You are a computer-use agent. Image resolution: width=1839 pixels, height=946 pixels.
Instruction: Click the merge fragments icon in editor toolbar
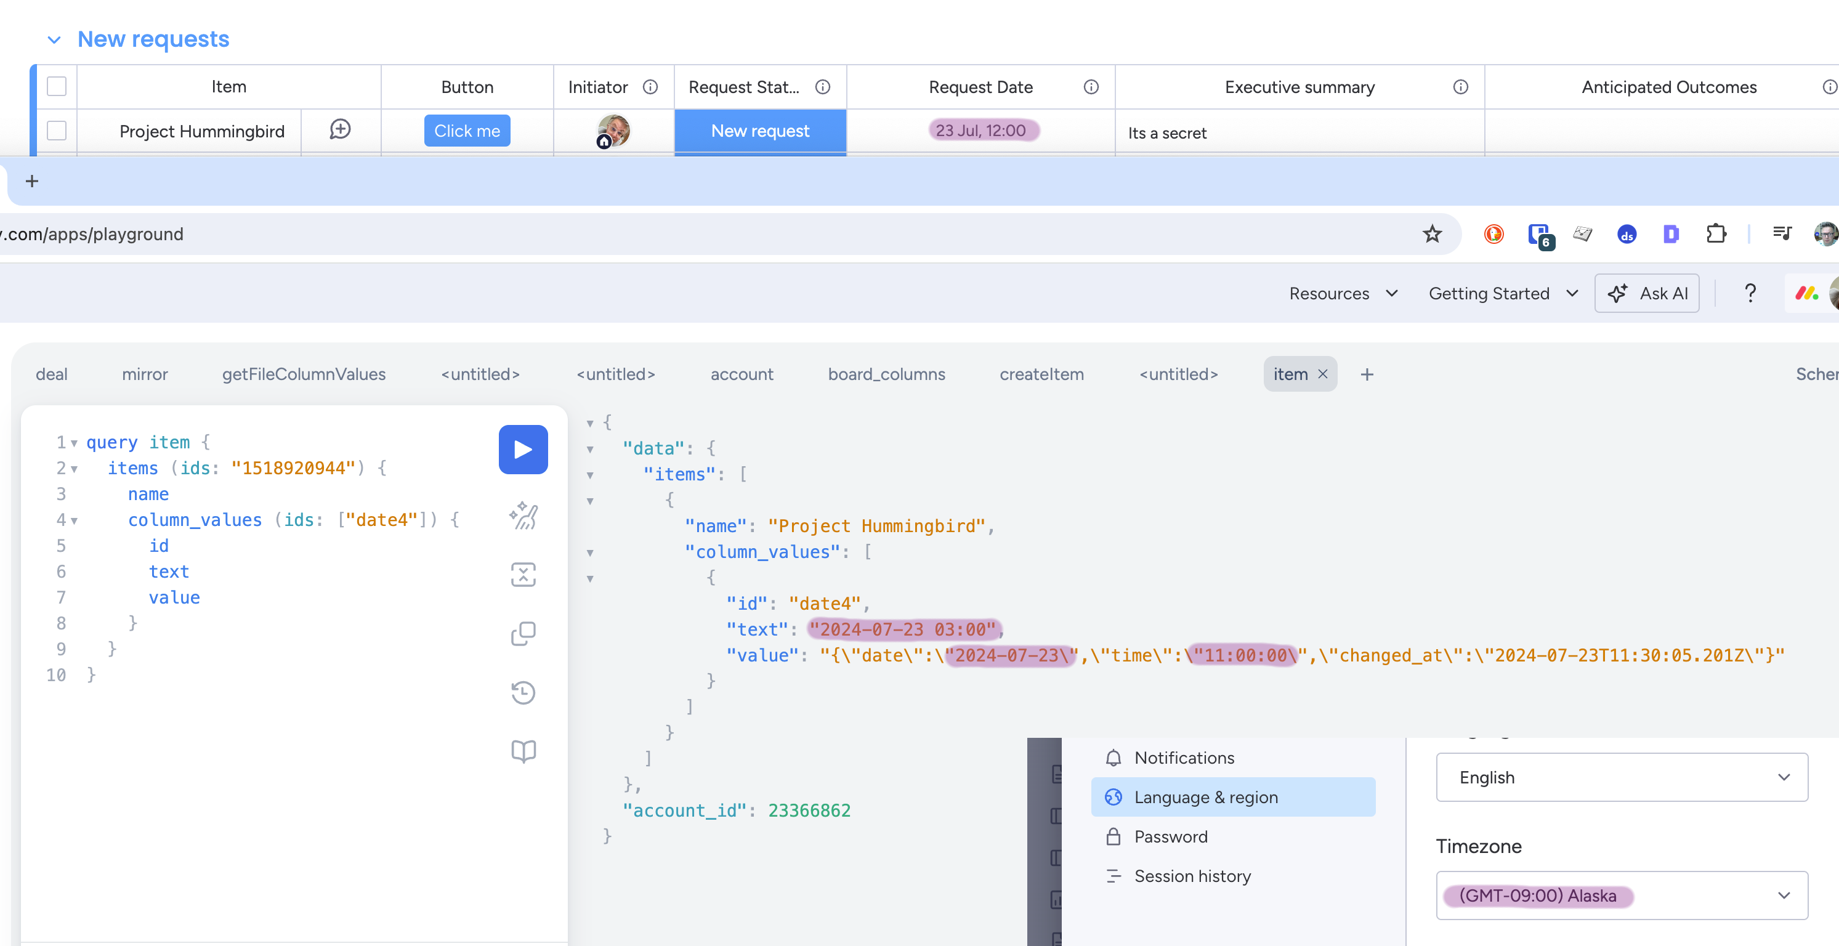(523, 574)
